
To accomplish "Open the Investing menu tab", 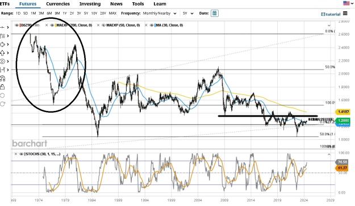I will coord(90,4).
